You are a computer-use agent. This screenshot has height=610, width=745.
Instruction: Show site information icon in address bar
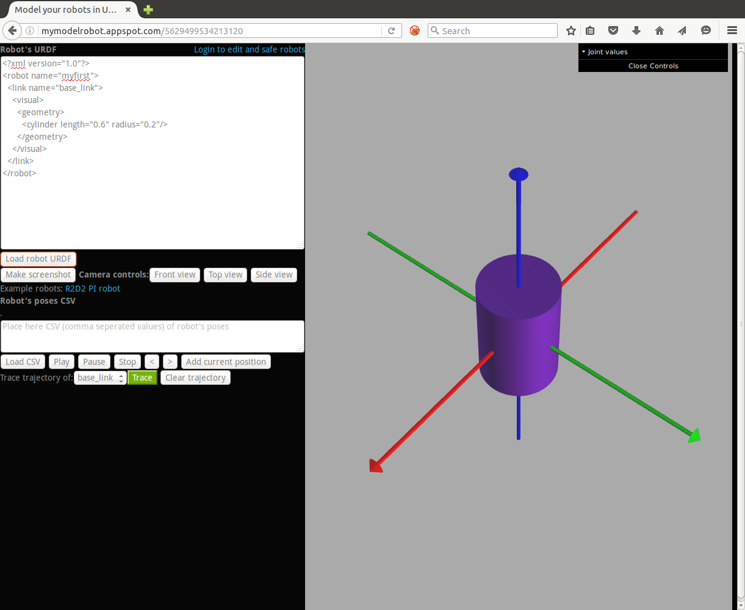click(30, 30)
